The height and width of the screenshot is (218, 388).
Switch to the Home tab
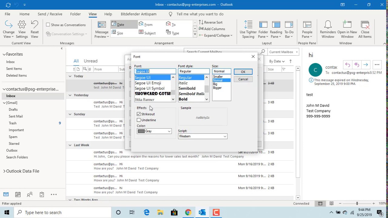coord(25,14)
